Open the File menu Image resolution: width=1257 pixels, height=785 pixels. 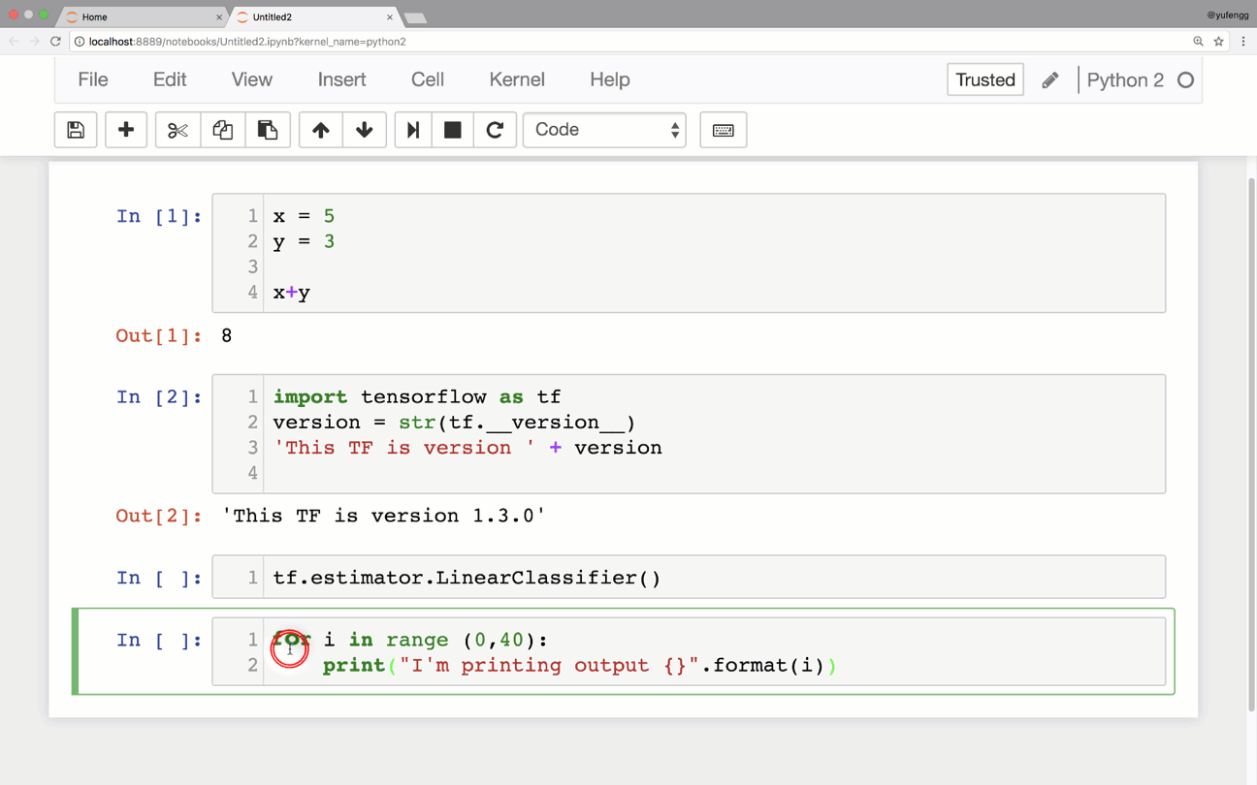(93, 79)
